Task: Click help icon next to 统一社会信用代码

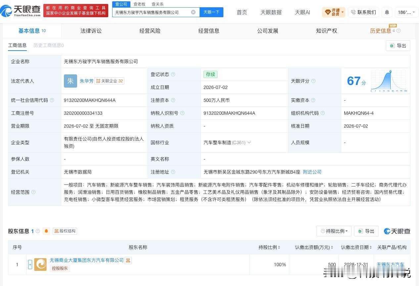Action: [52, 100]
